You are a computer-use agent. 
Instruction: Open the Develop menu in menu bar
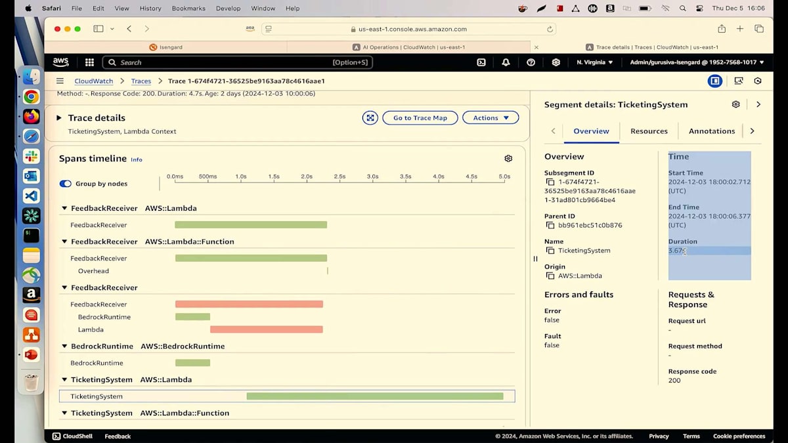228,9
